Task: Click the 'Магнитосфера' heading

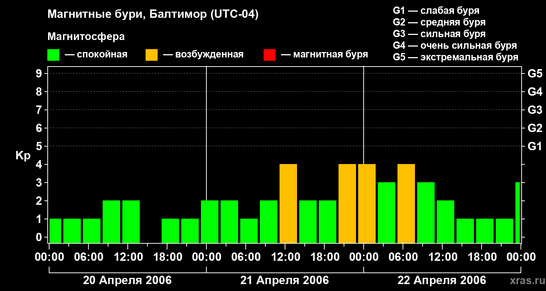Action: (x=86, y=37)
